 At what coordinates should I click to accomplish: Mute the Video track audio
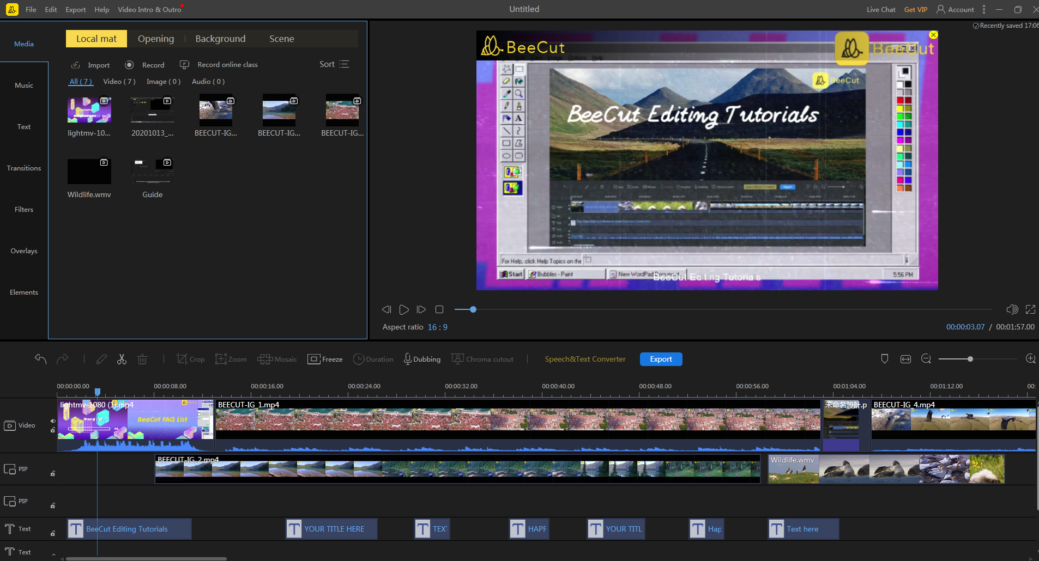click(x=53, y=421)
